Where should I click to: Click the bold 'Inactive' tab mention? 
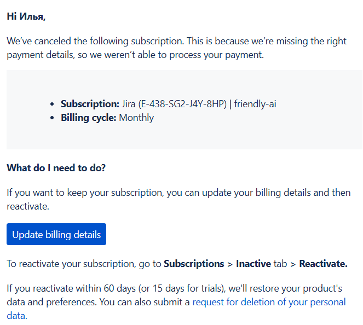(x=253, y=264)
